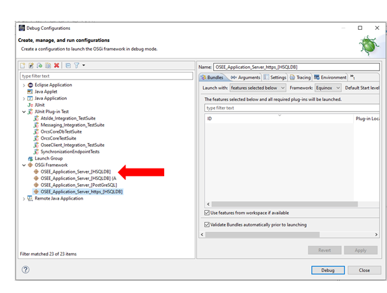Select the JUnit configuration type
The height and width of the screenshot is (293, 387).
pos(39,105)
